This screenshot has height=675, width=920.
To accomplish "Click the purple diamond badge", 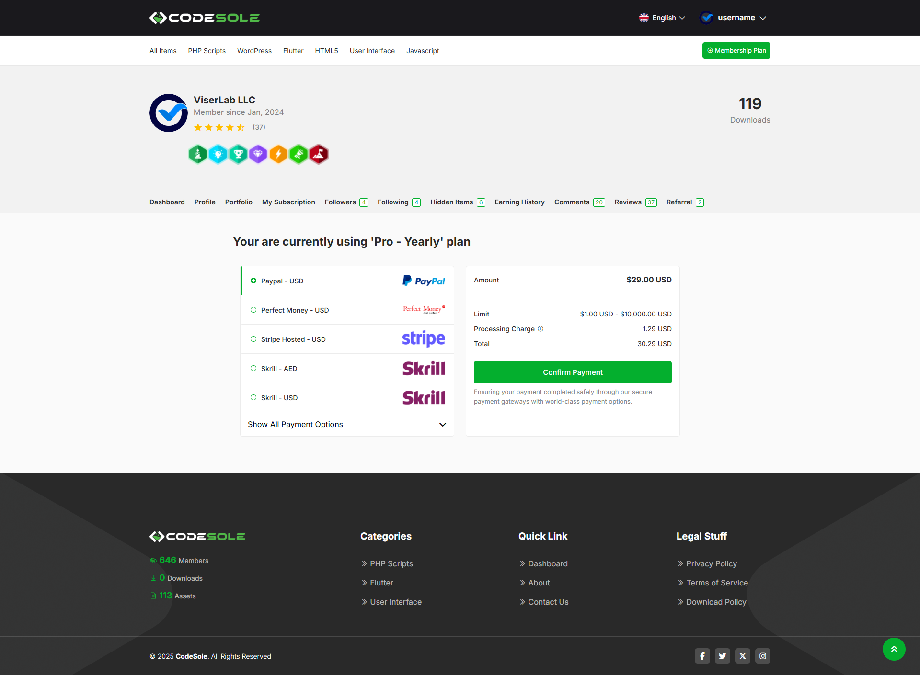I will point(258,154).
